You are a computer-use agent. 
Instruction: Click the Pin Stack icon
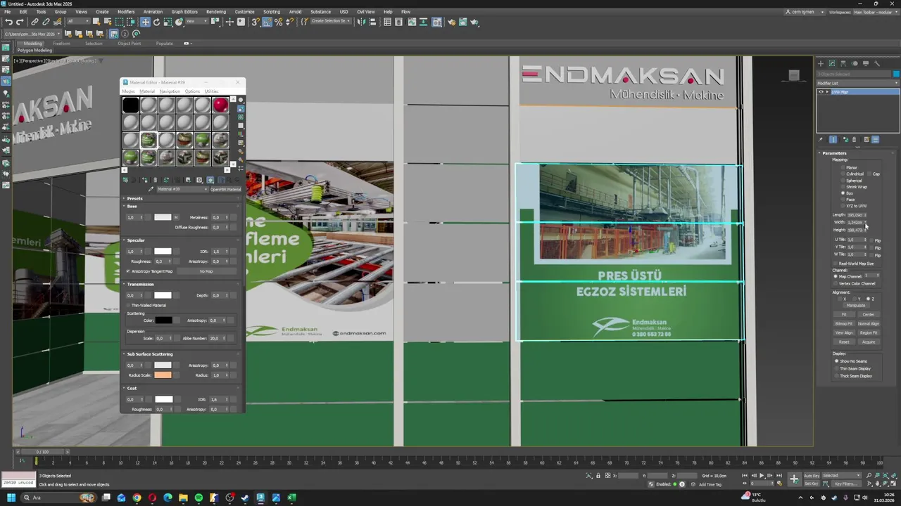[821, 139]
